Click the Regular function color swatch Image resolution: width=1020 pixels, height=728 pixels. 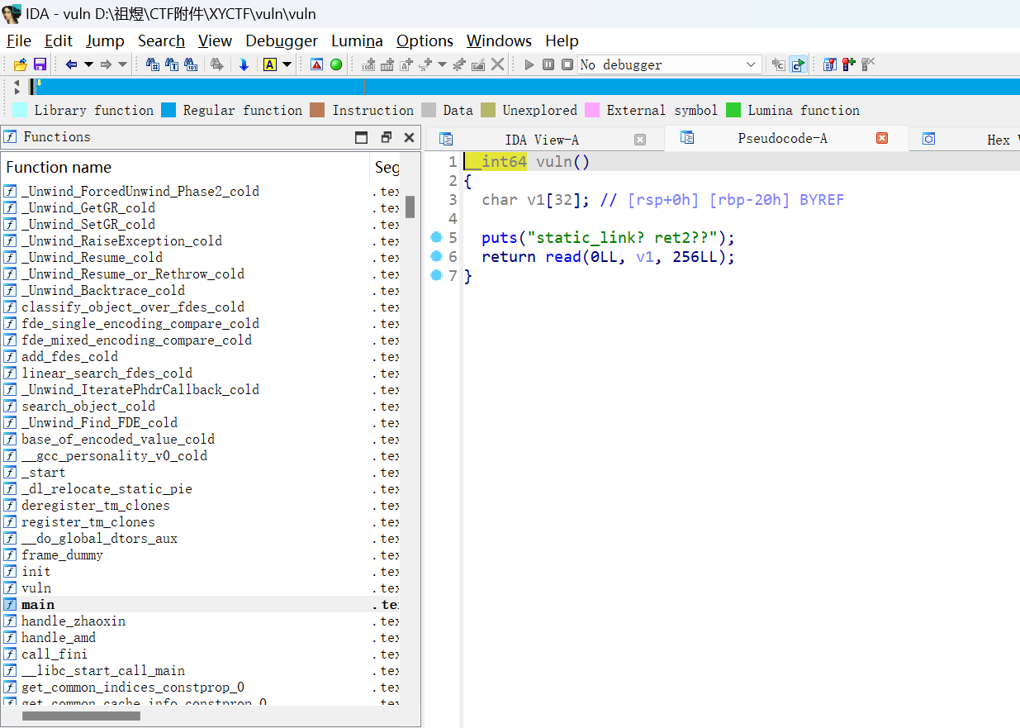point(168,110)
